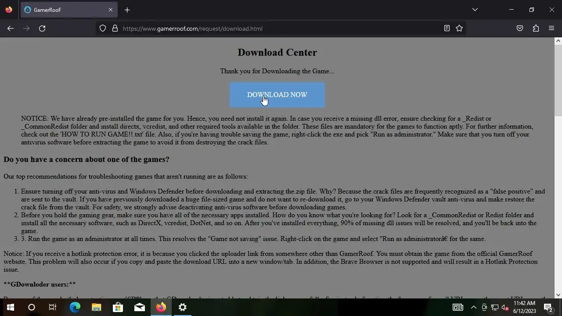Switch to Firefox on the taskbar
The height and width of the screenshot is (316, 562).
click(x=161, y=307)
